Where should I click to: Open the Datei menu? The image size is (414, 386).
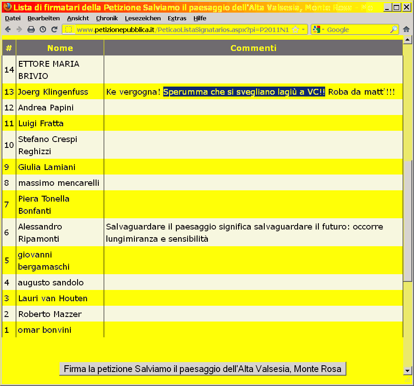(x=13, y=18)
